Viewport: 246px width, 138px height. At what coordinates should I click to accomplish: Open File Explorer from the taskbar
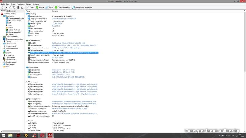pyautogui.click(x=10, y=136)
